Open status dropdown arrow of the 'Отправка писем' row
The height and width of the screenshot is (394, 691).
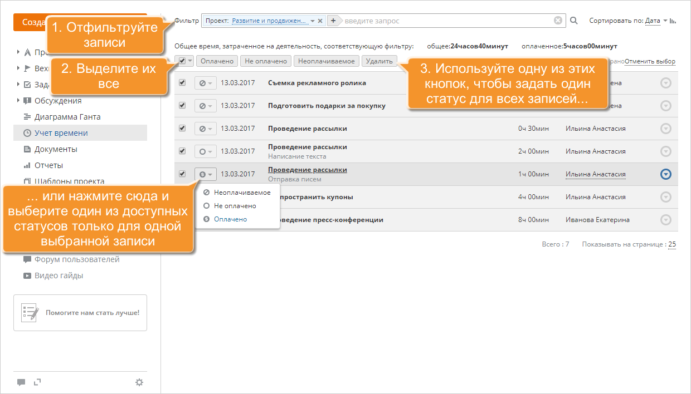tap(210, 175)
